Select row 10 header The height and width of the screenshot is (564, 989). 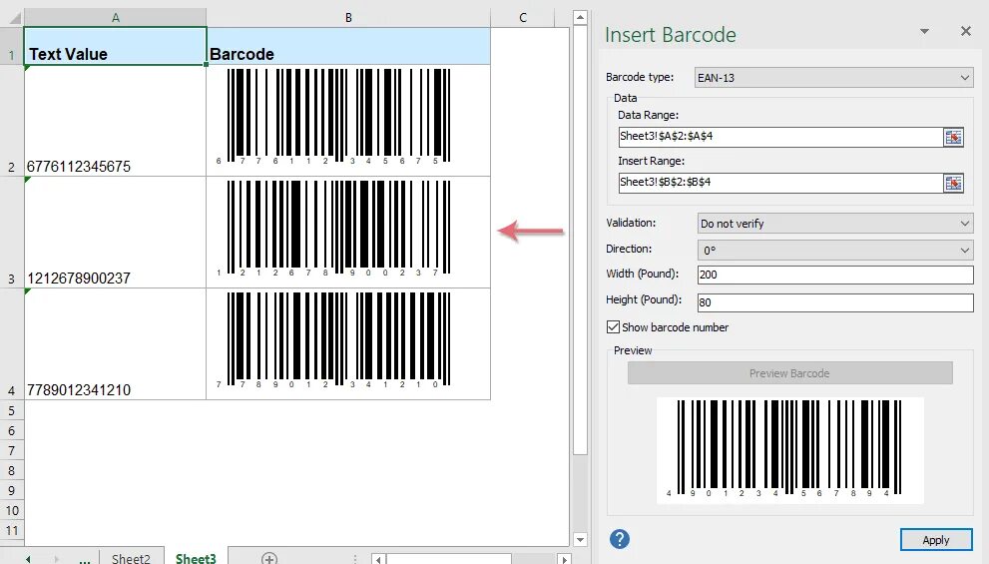coord(11,510)
